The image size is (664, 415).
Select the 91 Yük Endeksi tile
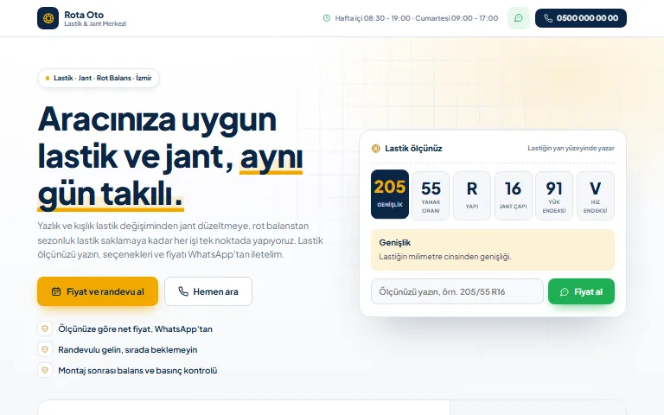click(554, 195)
